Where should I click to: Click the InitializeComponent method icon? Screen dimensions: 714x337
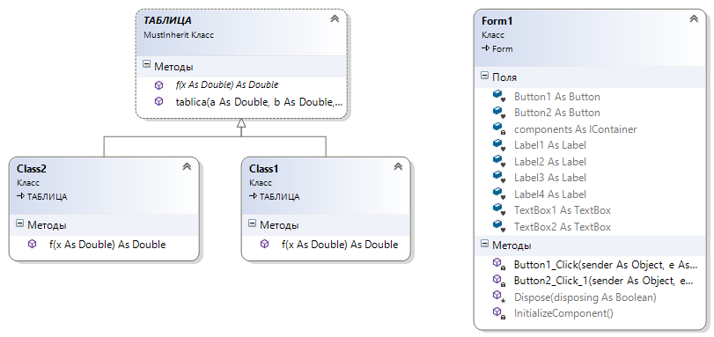tap(499, 313)
